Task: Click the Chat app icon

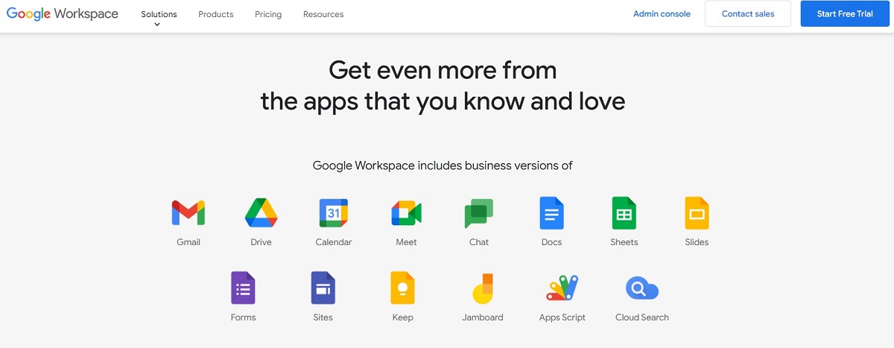Action: tap(479, 214)
